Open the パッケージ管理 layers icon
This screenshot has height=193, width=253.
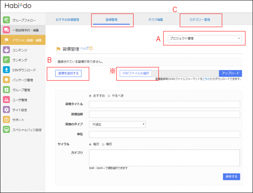tap(6, 80)
